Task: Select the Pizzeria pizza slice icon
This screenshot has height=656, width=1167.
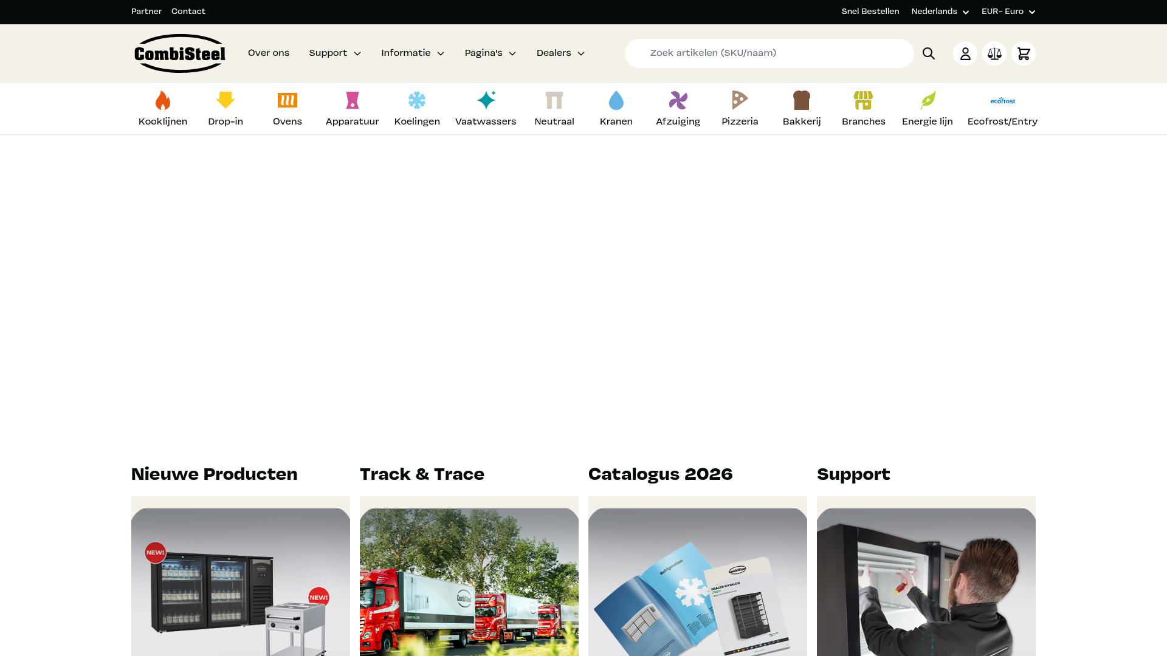Action: (x=740, y=100)
